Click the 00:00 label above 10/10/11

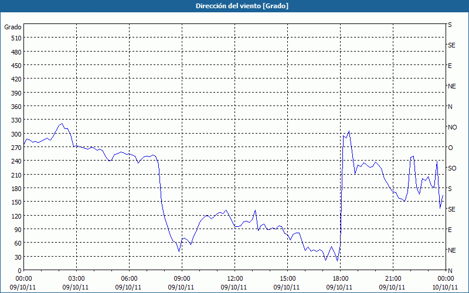446,279
